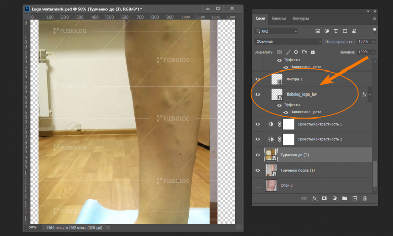Lock artboard nesting icon
The image size is (393, 236).
pos(304,52)
